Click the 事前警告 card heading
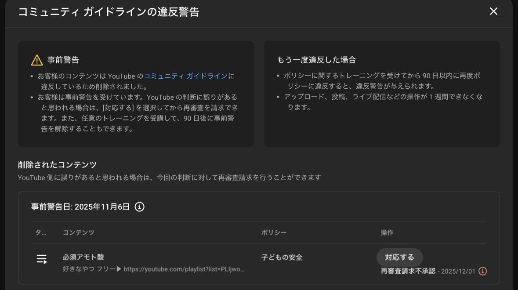The height and width of the screenshot is (290, 518). point(63,60)
